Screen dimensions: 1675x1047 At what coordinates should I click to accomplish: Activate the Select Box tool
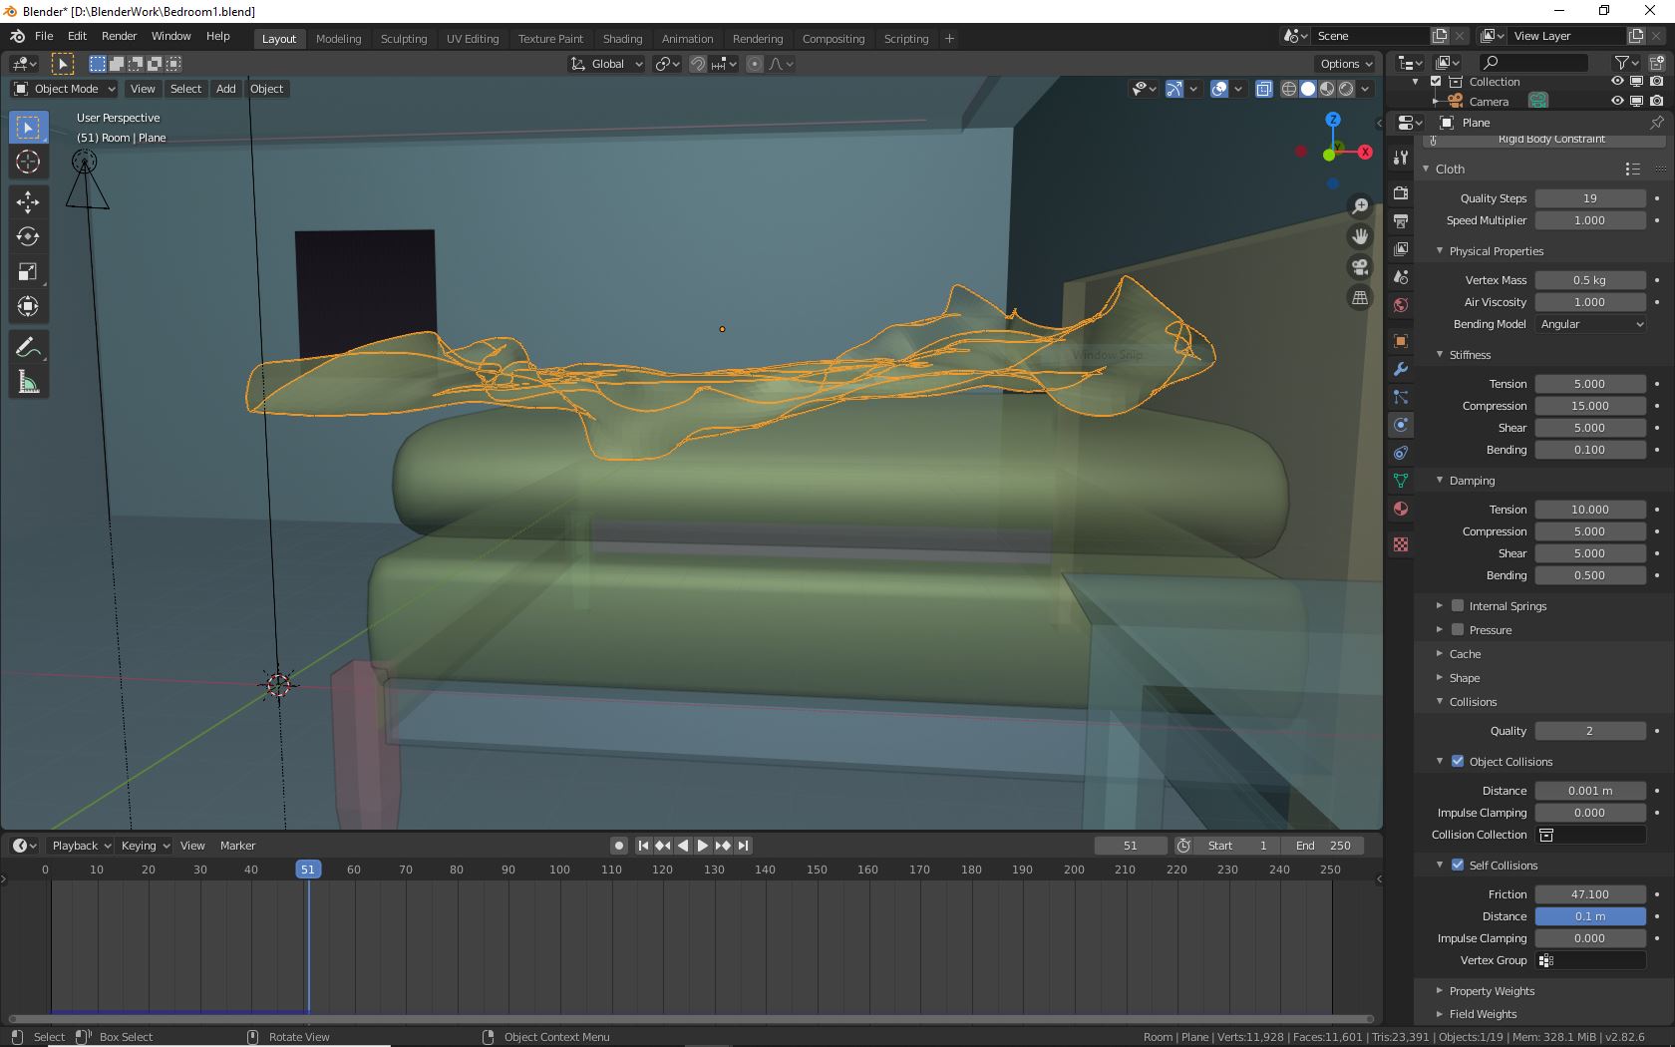point(28,128)
